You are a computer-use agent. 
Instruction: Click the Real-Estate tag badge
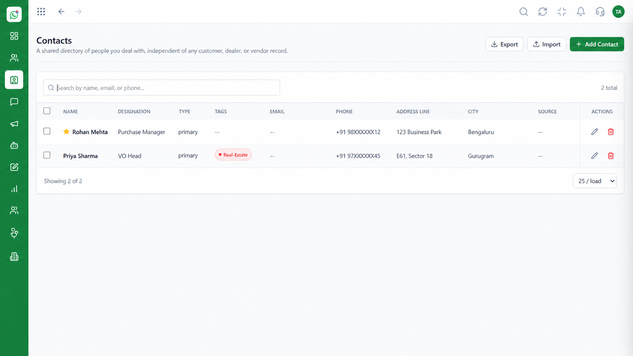233,155
